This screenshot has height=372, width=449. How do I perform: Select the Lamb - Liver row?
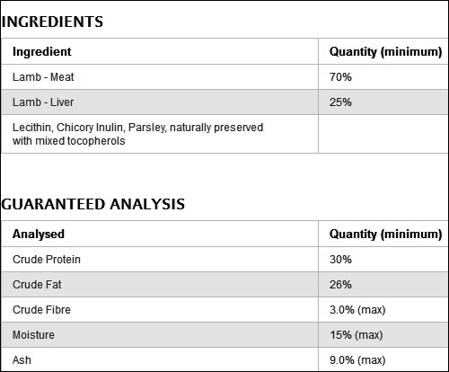coord(224,102)
